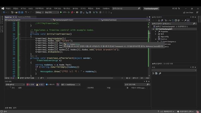The height and width of the screenshot is (113, 201).
Task: Expand Form1.Designer.cs node
Action: click(158, 42)
